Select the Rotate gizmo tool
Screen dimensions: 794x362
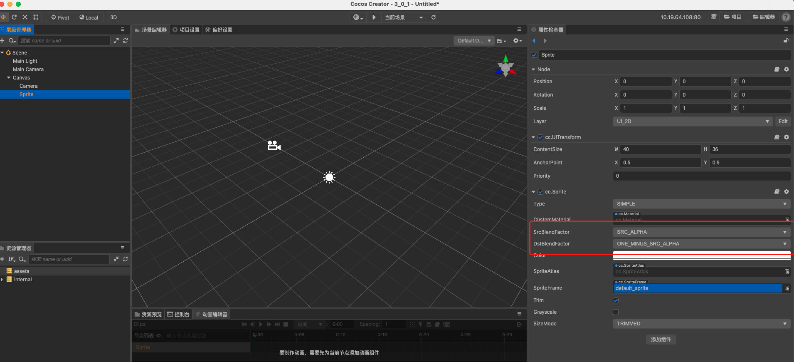click(x=14, y=17)
